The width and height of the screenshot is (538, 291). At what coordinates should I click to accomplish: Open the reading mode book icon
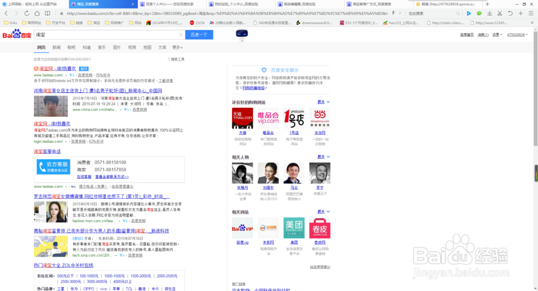[47, 13]
